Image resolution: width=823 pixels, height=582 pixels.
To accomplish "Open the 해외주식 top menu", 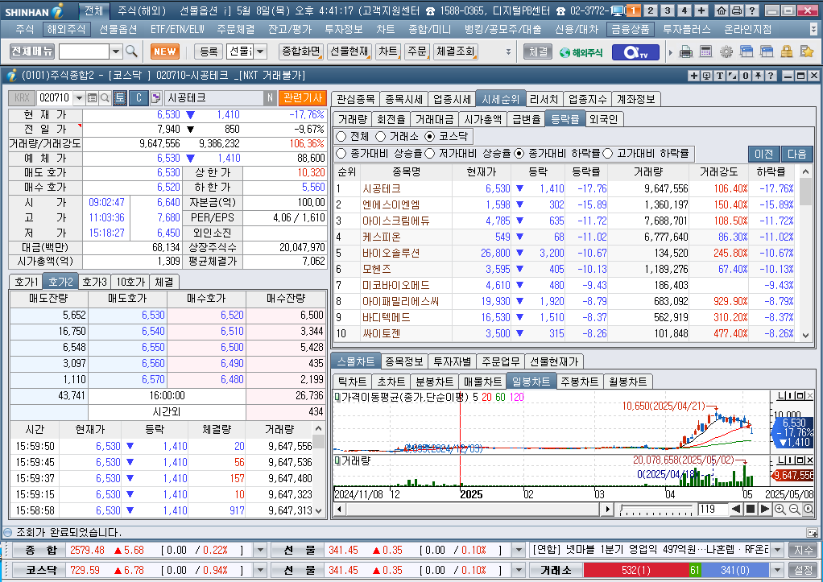I will coord(66,30).
